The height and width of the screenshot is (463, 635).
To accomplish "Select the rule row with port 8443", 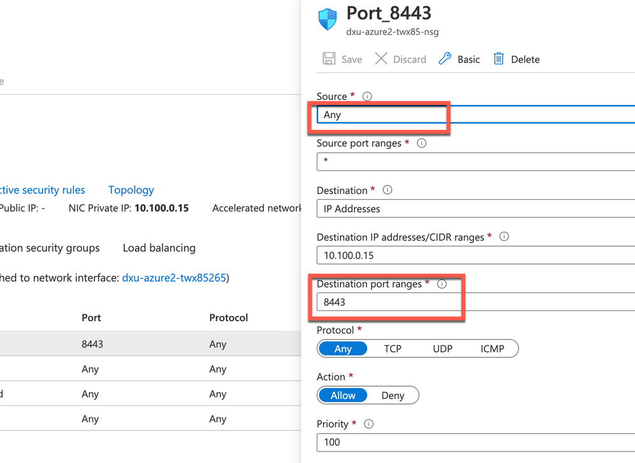I will (x=150, y=343).
